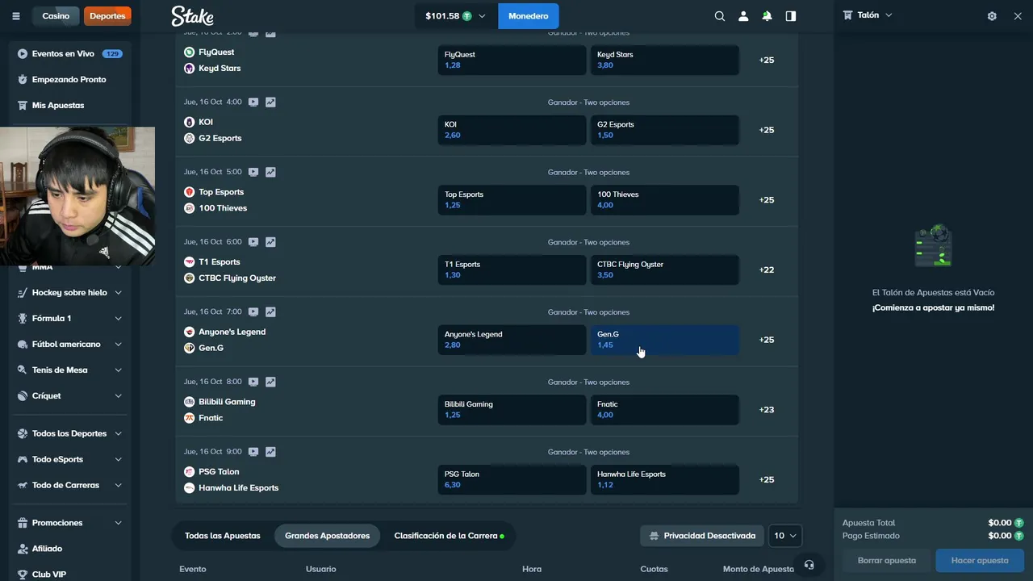The width and height of the screenshot is (1033, 581).
Task: Open the balance currency dropdown
Action: 456,16
